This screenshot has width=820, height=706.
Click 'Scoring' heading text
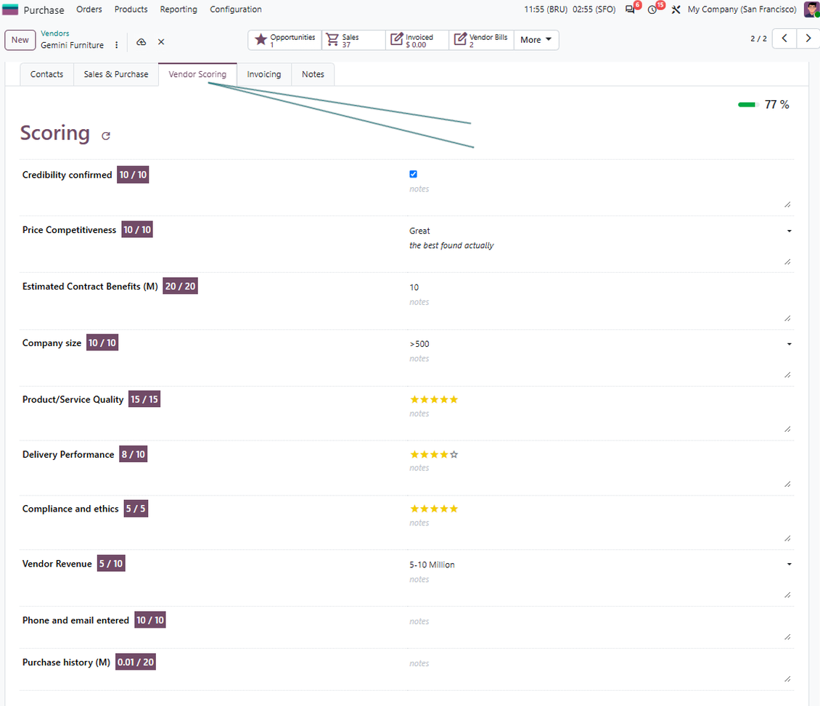[55, 133]
